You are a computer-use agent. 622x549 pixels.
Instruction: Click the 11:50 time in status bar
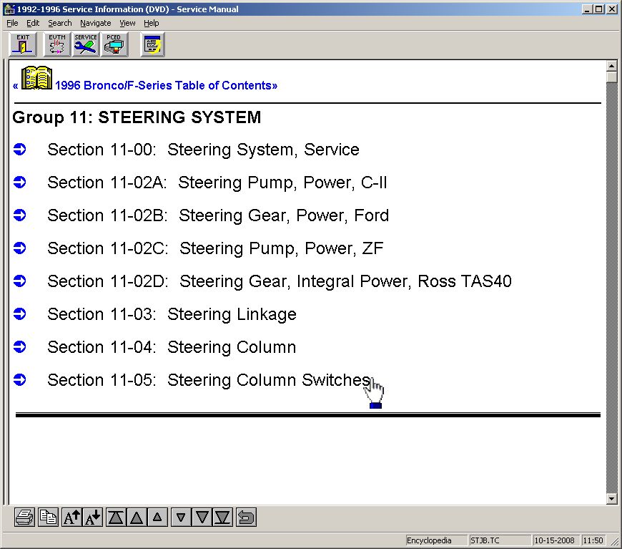tap(593, 540)
